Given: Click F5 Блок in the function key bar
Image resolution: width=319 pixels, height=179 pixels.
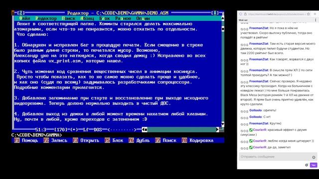Looking at the screenshot, I should [114, 140].
